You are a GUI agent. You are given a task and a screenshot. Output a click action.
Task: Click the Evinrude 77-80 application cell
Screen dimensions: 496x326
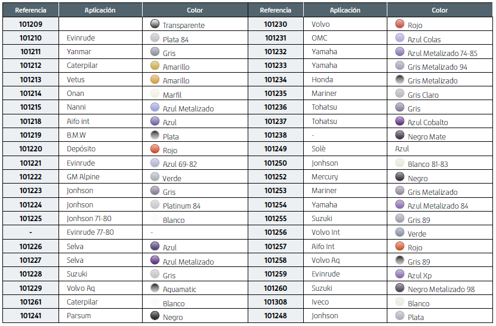click(x=90, y=232)
